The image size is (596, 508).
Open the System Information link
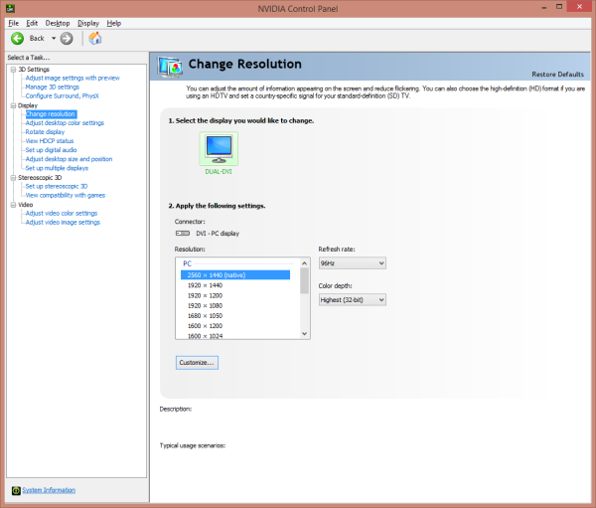click(49, 490)
